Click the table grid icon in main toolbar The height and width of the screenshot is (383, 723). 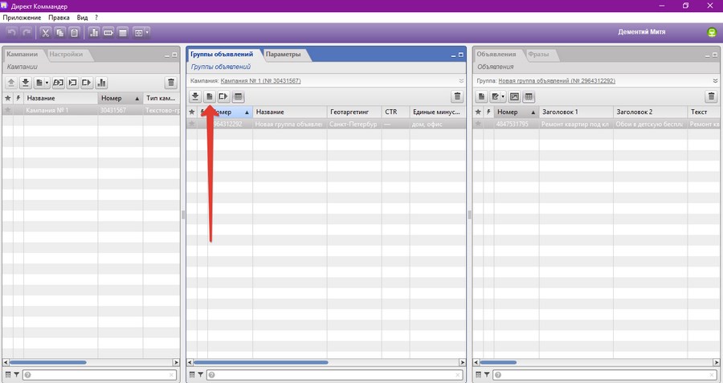(x=123, y=32)
